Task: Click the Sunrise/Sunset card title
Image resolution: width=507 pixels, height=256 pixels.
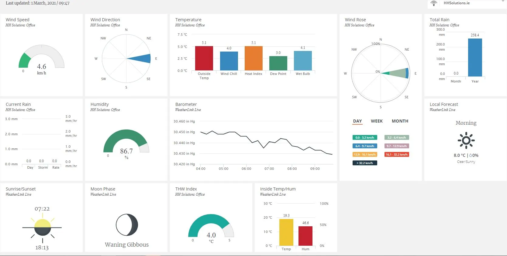Action: click(21, 189)
